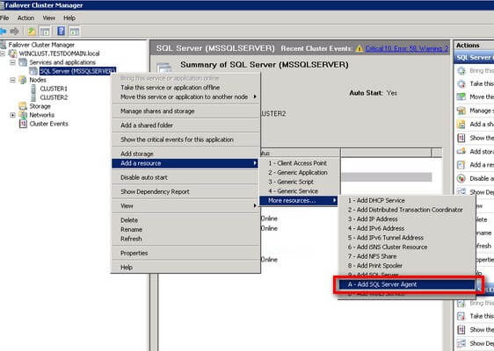Select the Nodes tree label
This screenshot has width=494, height=351.
[38, 80]
